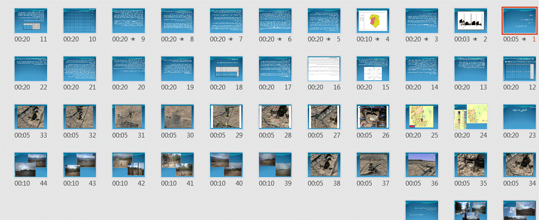This screenshot has height=220, width=539.
Task: Click the 00:03 timing label under slide 2
Action: tap(462, 39)
